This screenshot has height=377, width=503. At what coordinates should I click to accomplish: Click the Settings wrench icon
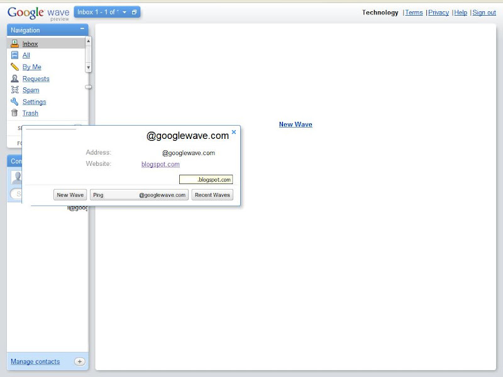point(14,102)
